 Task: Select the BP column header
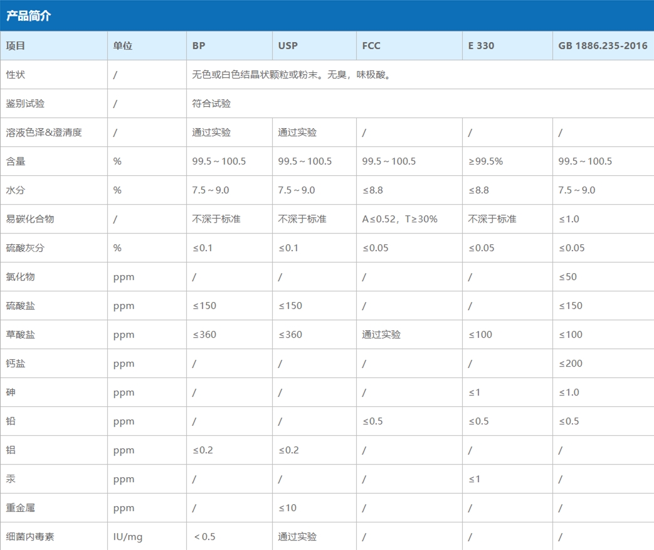click(x=199, y=46)
